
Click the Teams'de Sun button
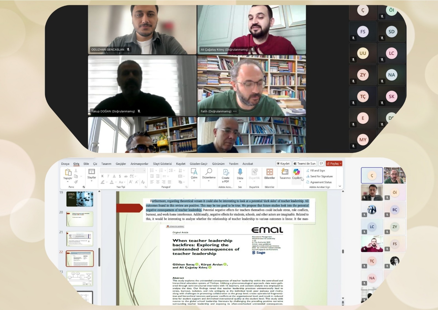click(304, 164)
